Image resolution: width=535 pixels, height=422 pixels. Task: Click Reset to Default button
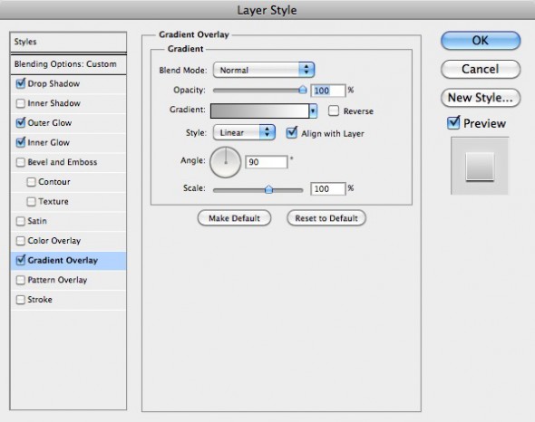(x=326, y=218)
